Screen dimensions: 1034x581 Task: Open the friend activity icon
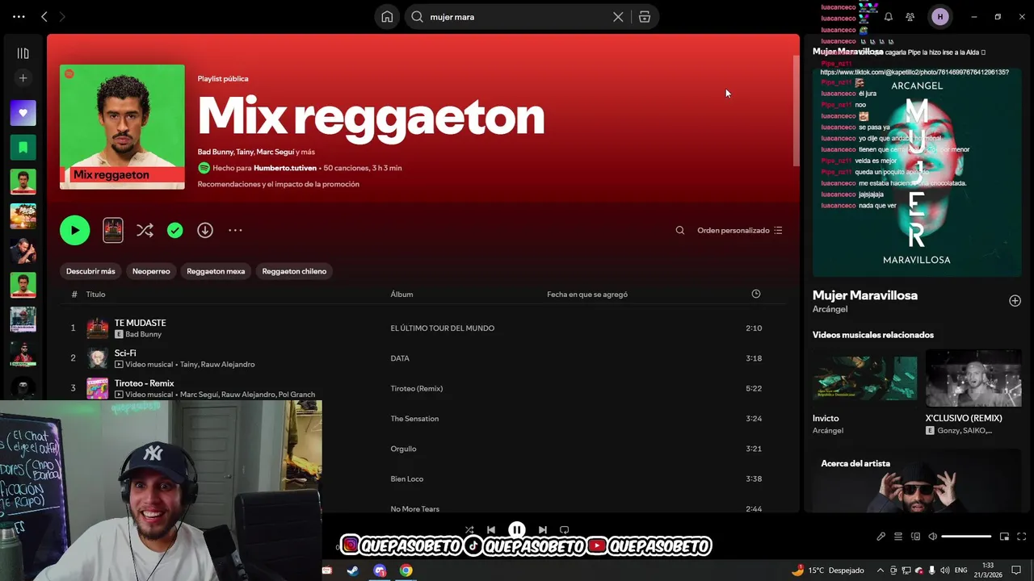(910, 17)
